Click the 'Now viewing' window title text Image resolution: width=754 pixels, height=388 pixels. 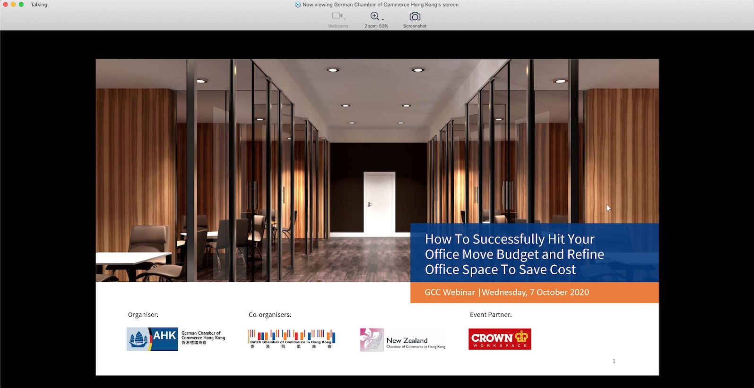[x=381, y=5]
